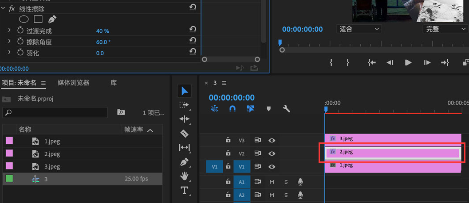The image size is (469, 203).
Task: Toggle lock on the V3 track
Action: [x=228, y=140]
